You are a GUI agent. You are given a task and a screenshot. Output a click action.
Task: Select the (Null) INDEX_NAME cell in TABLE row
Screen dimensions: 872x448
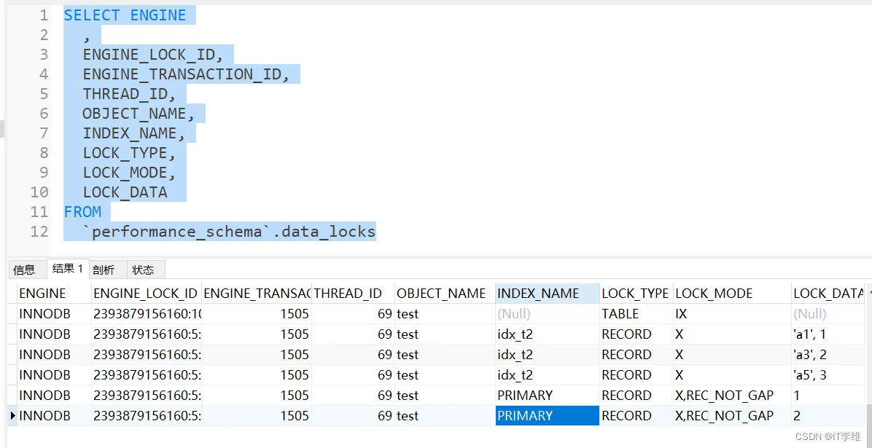(x=548, y=313)
